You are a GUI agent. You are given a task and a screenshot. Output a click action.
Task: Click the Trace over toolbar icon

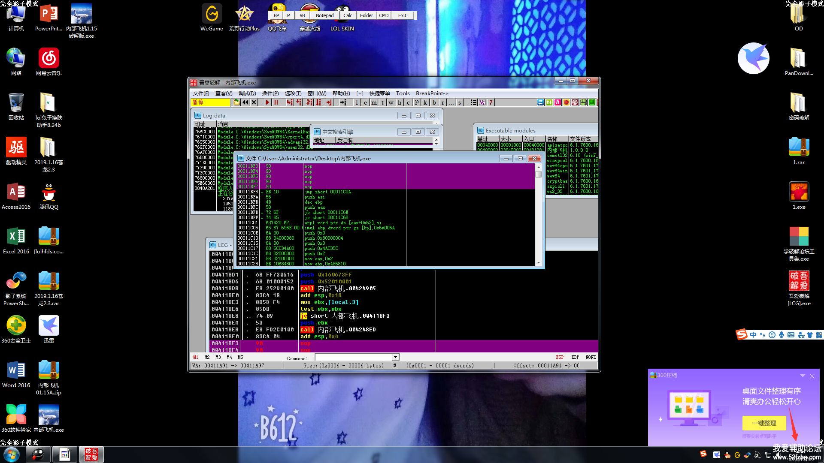click(x=318, y=102)
